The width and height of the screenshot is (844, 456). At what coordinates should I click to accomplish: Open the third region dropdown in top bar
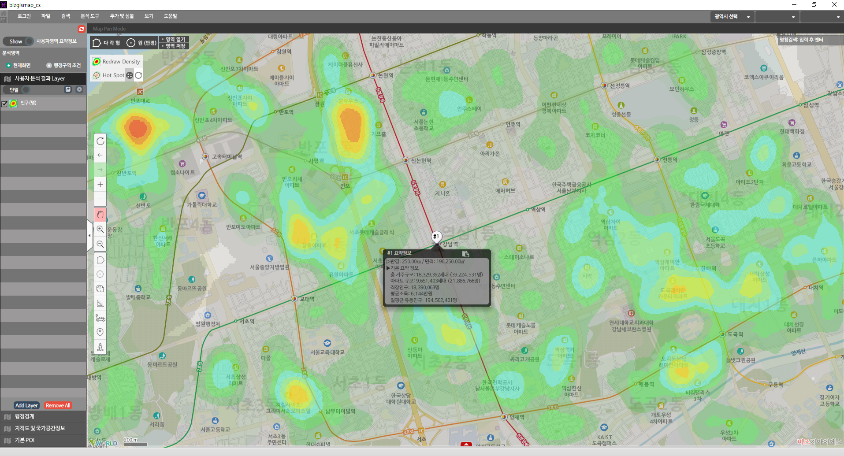tap(822, 17)
